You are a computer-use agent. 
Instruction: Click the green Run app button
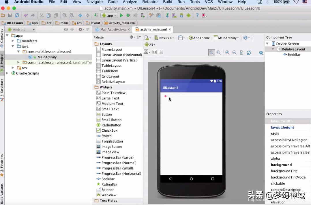click(121, 16)
